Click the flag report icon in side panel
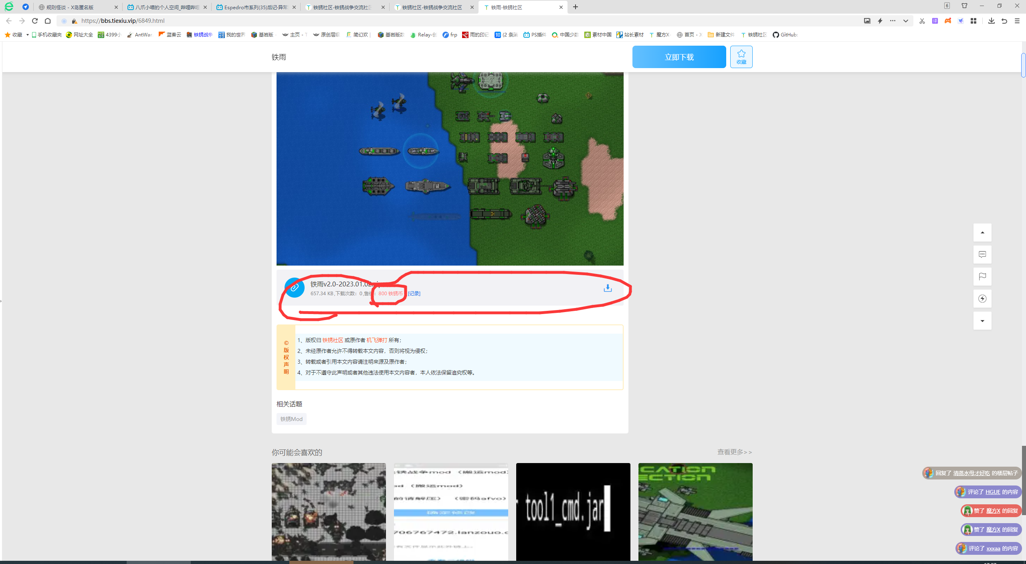 982,276
